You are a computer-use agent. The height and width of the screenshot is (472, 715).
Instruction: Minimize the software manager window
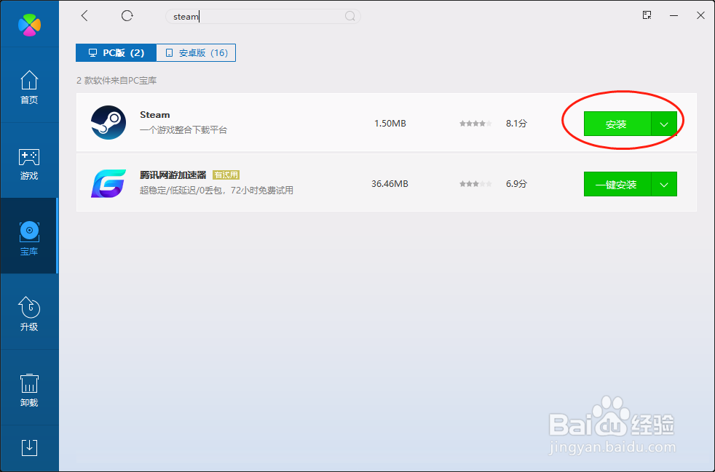(x=673, y=15)
